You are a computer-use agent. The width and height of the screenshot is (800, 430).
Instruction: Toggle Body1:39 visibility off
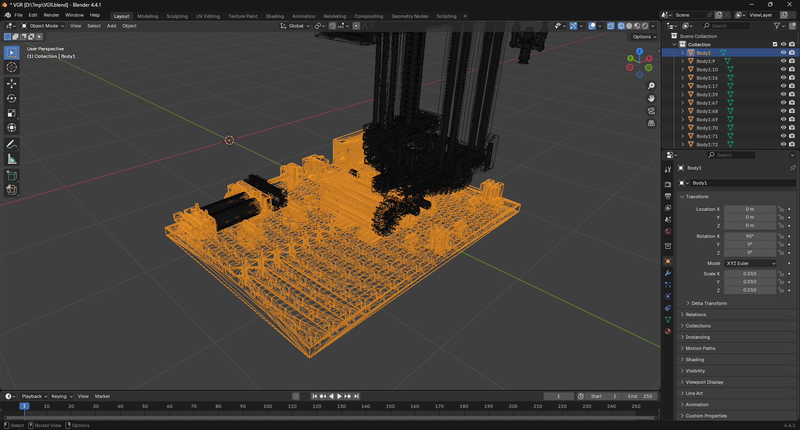783,94
